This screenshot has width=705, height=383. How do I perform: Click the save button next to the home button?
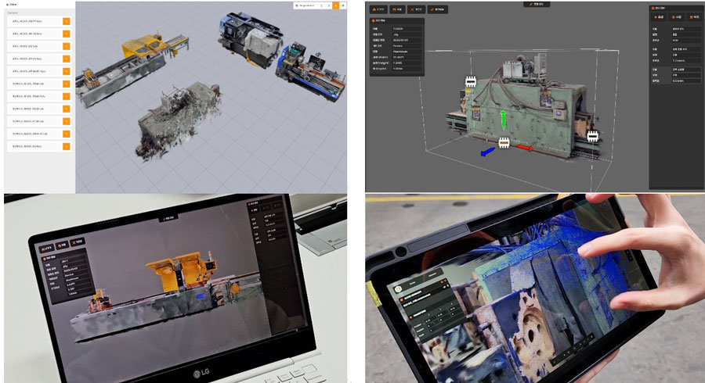click(x=398, y=10)
